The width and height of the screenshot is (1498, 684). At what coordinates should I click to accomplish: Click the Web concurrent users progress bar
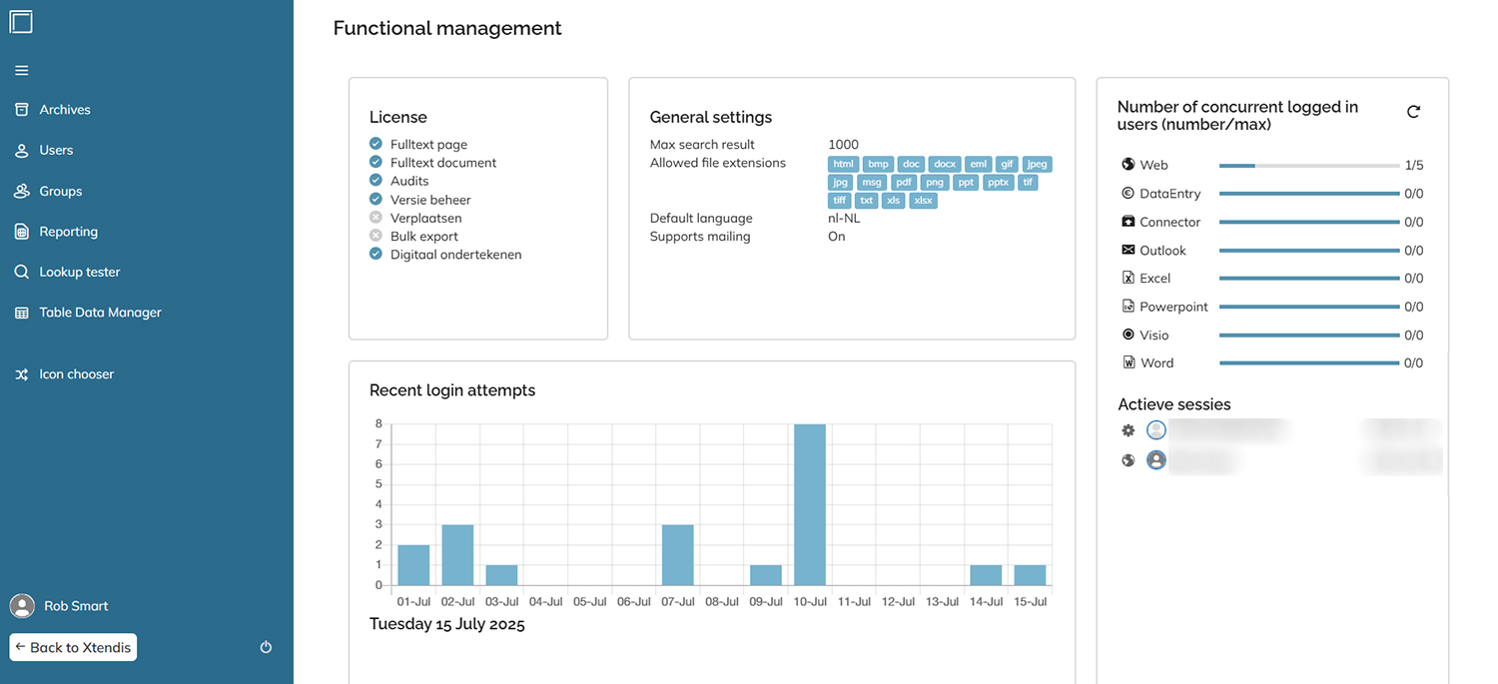pyautogui.click(x=1308, y=166)
